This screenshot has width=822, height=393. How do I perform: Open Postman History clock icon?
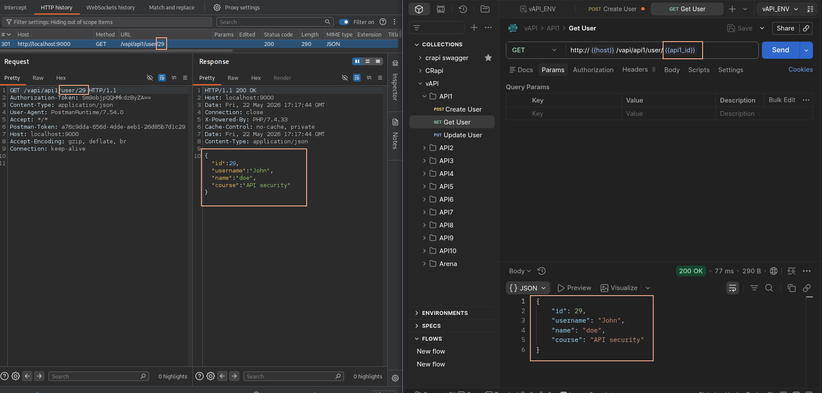463,9
